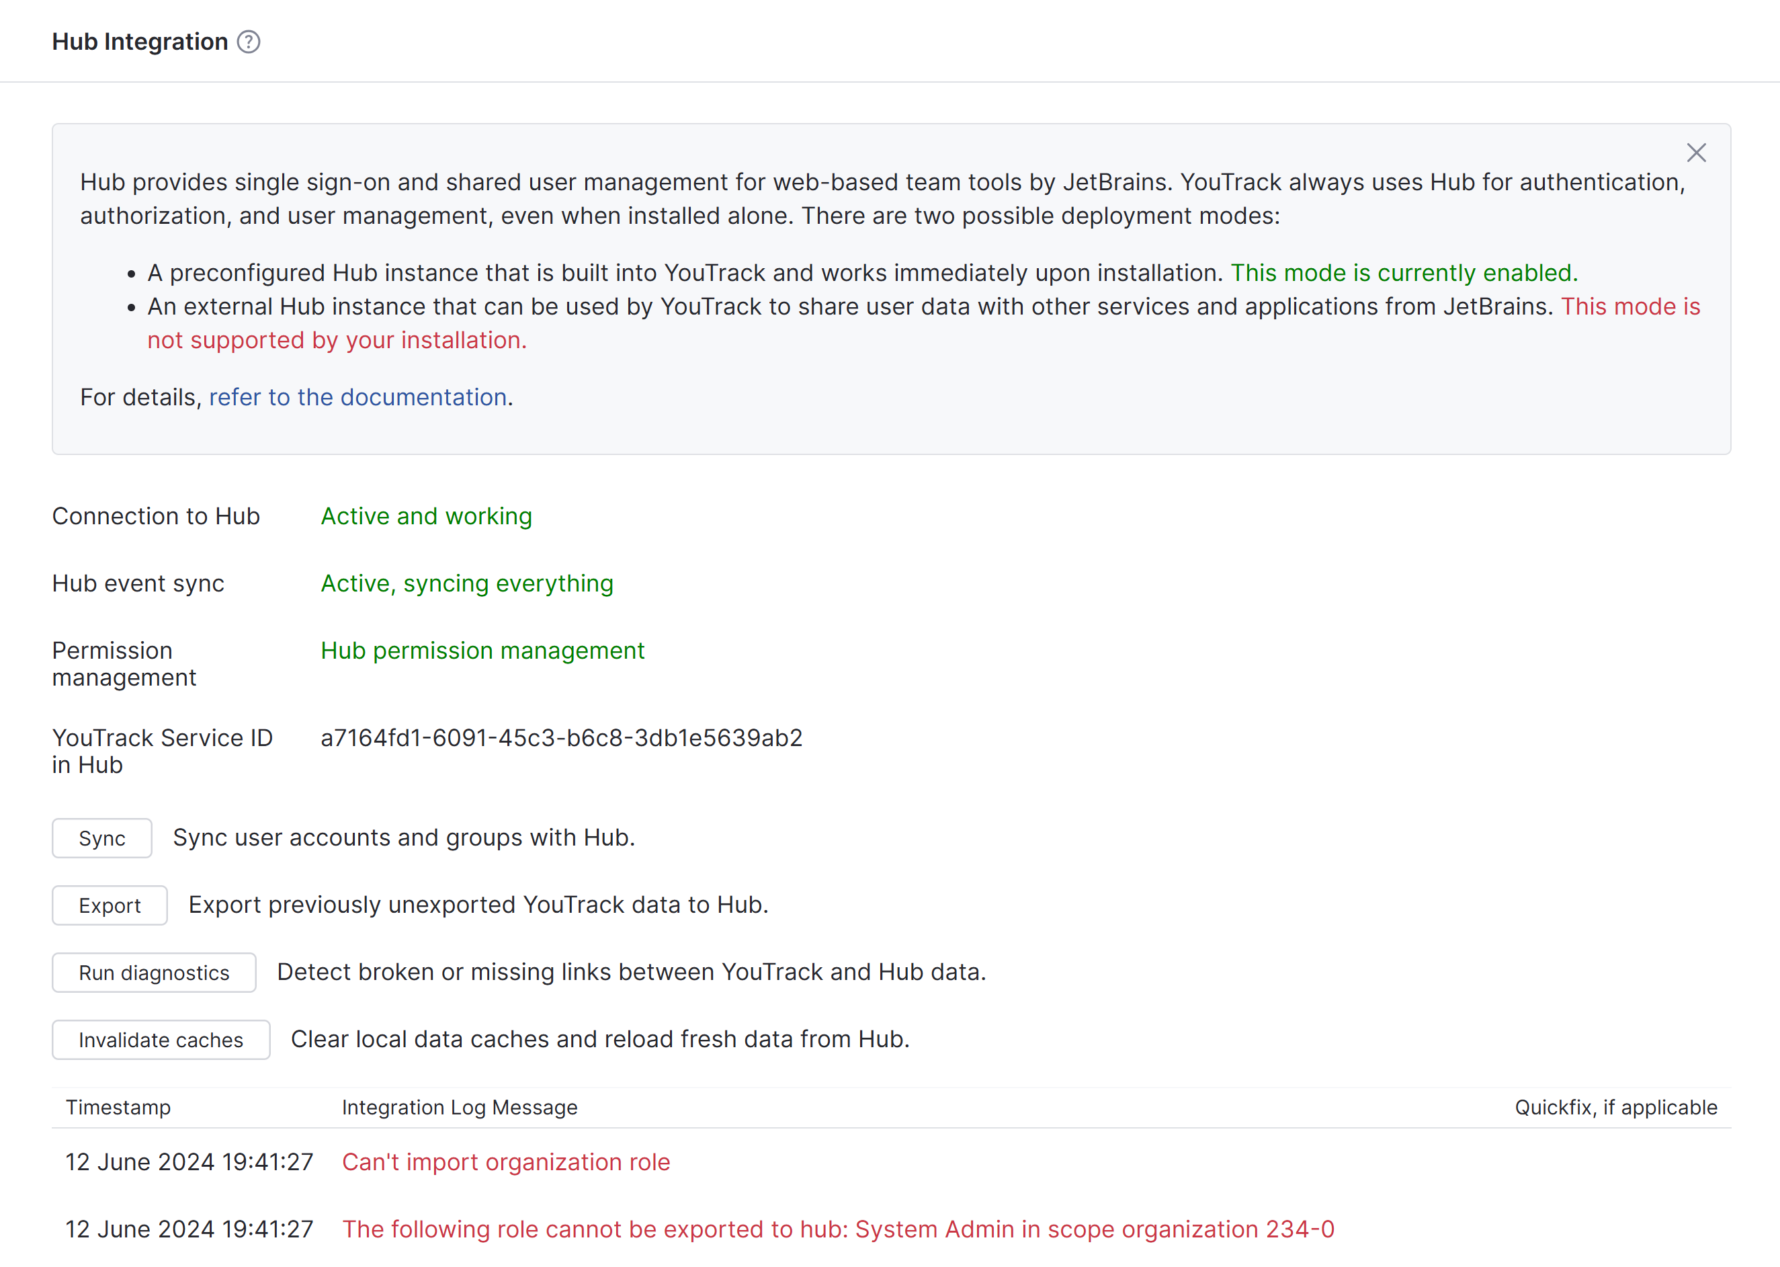Viewport: 1780px width, 1267px height.
Task: Click the Timestamp column header
Action: tap(118, 1107)
